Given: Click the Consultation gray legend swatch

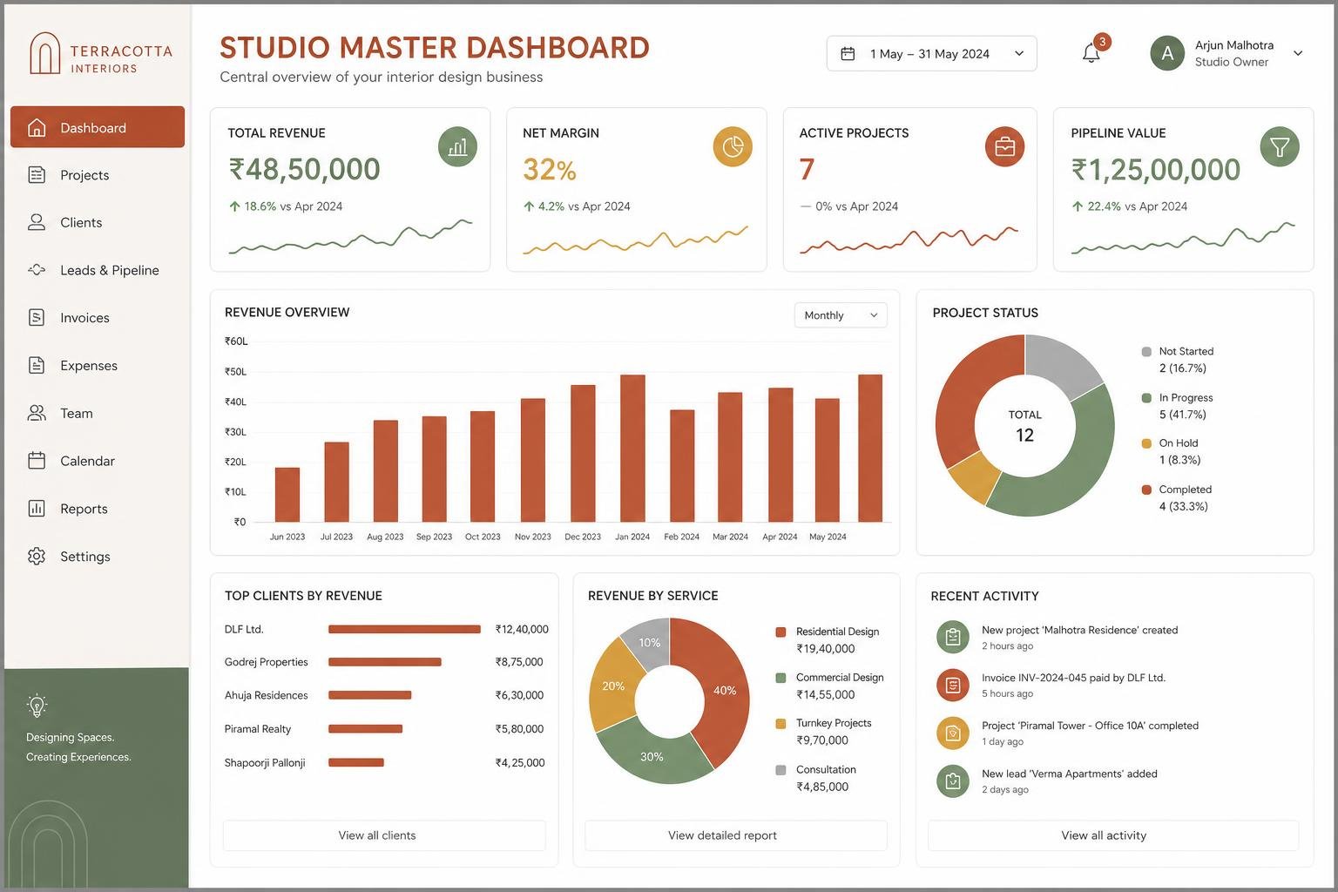Looking at the screenshot, I should point(780,770).
